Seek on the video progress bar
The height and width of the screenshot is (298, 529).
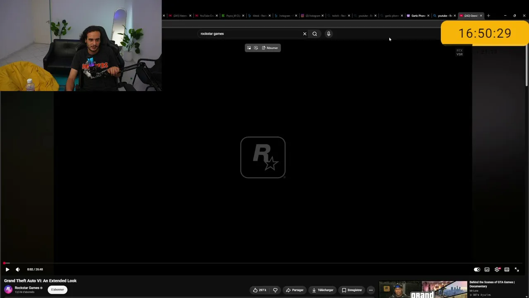[263, 263]
